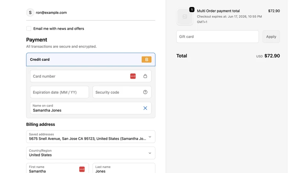Viewport: 308px width, 173px height.
Task: Open the Saved addresses dropdown
Action: coord(91,137)
